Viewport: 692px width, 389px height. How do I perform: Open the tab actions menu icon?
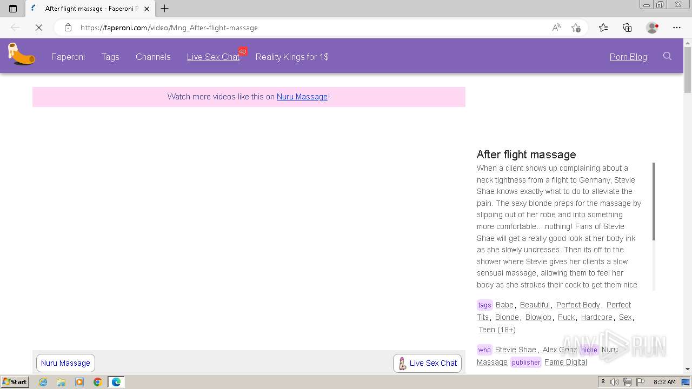point(13,9)
